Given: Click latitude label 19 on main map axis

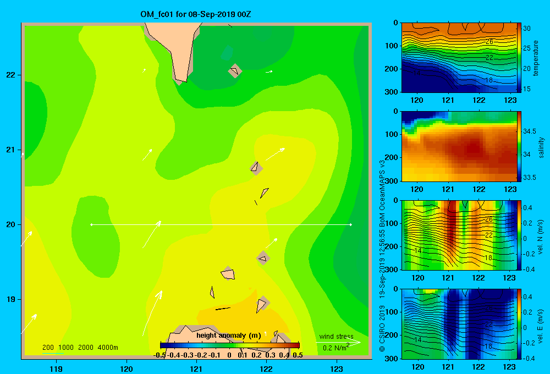Looking at the screenshot, I should point(11,299).
